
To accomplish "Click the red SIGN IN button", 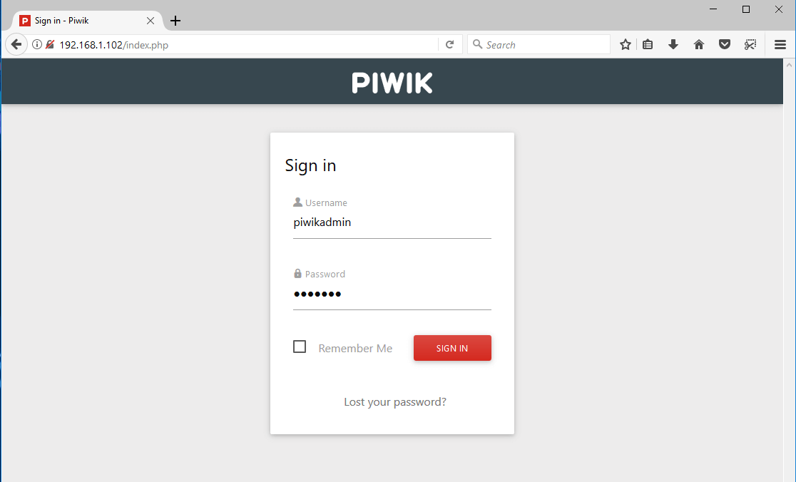I will [452, 348].
